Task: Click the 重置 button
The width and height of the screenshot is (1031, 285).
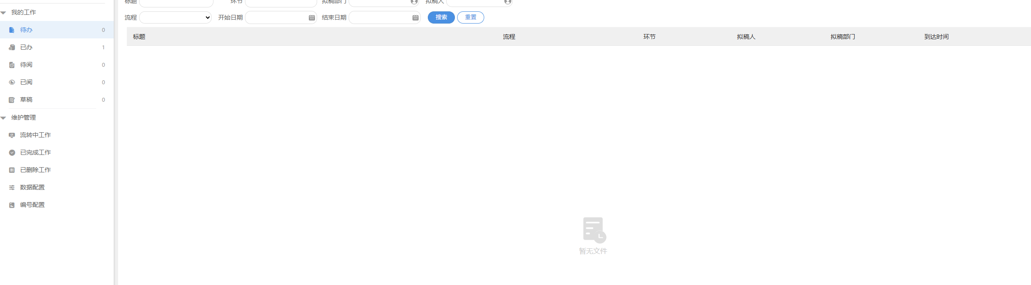Action: (471, 17)
